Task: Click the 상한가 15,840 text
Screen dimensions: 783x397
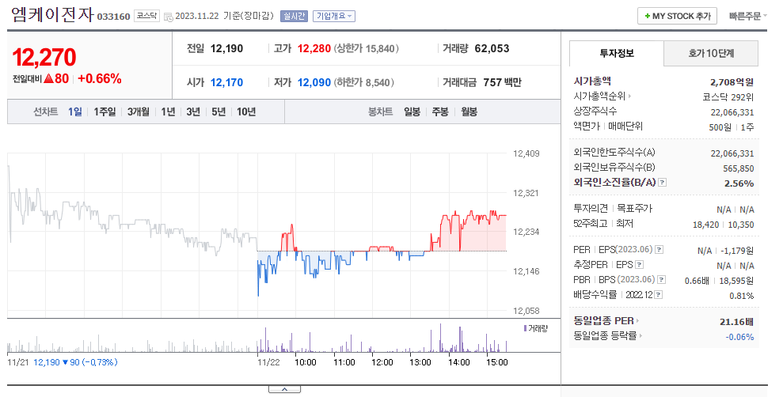Action: (366, 48)
